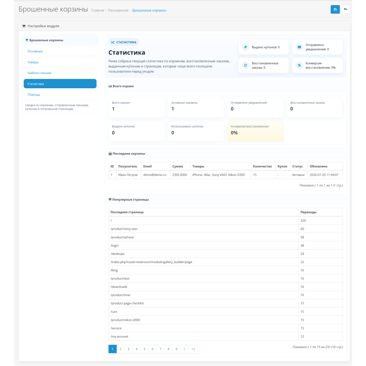
Task: Click the /product-page-checklist row
Action: pos(225,303)
